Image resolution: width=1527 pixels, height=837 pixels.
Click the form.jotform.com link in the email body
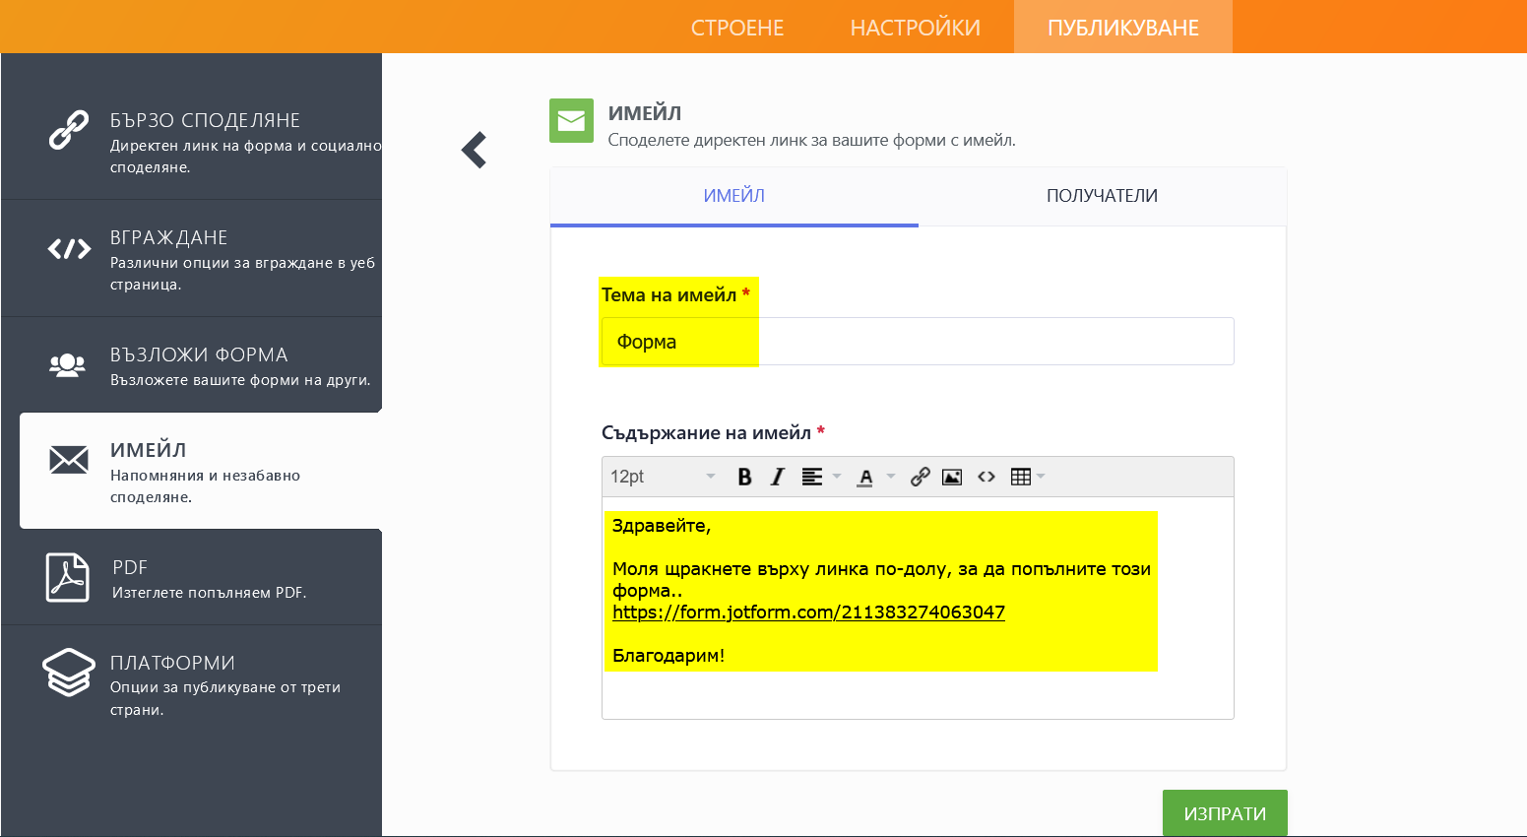pyautogui.click(x=807, y=612)
